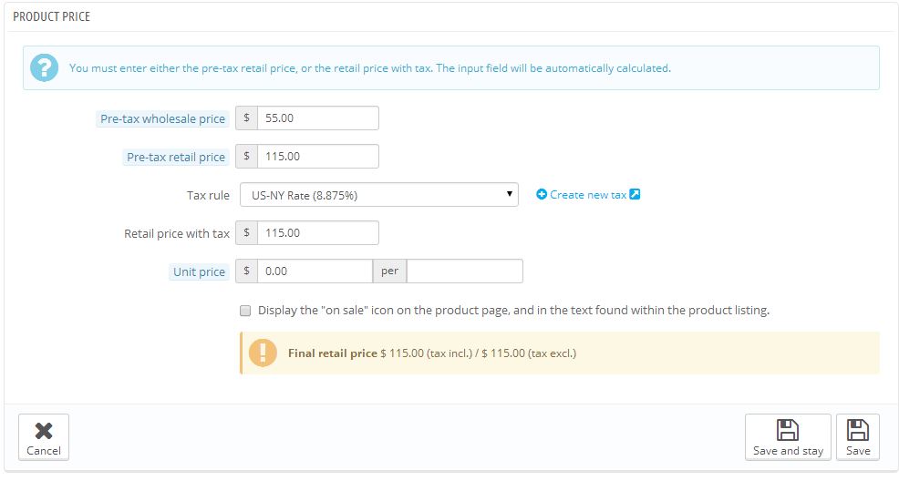Screen dimensions: 899x481
Task: Click the floppy disk icon on Save
Action: click(858, 430)
